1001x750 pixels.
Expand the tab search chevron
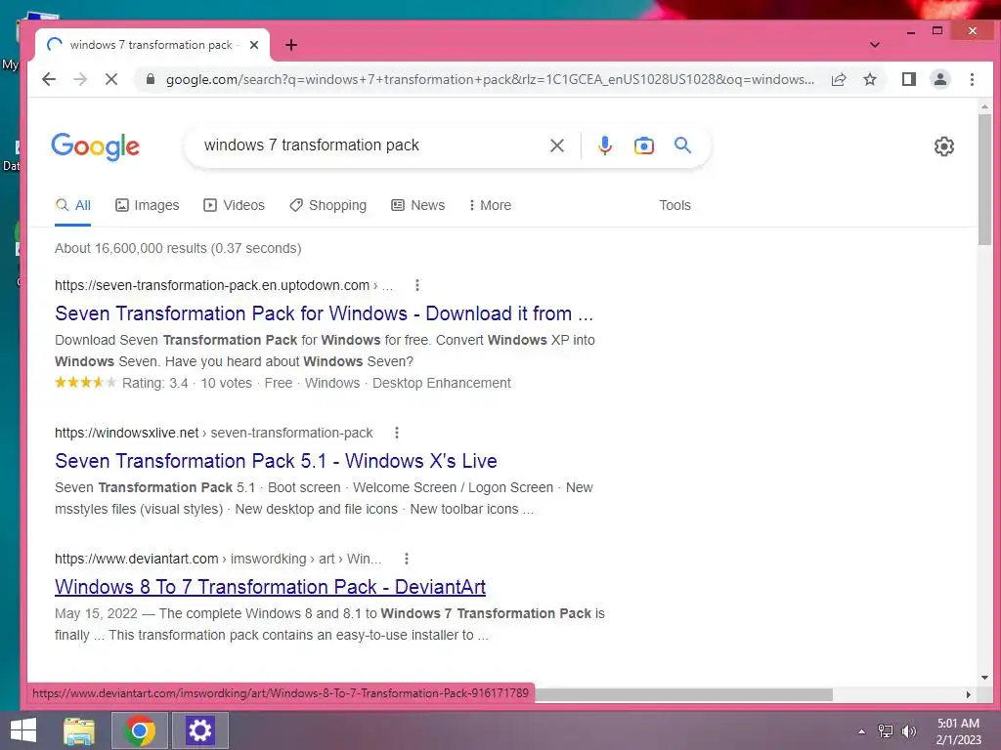[x=875, y=45]
